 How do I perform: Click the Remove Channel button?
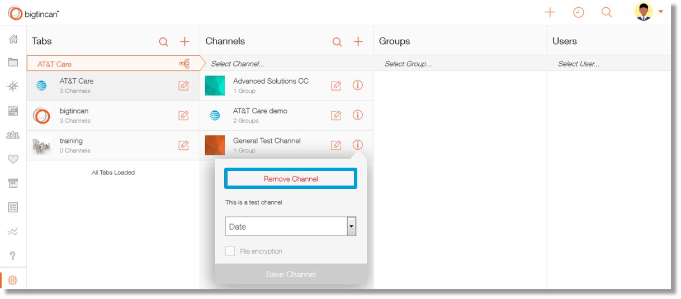[291, 179]
